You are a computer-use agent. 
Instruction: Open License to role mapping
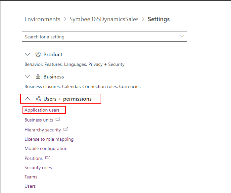click(x=49, y=139)
